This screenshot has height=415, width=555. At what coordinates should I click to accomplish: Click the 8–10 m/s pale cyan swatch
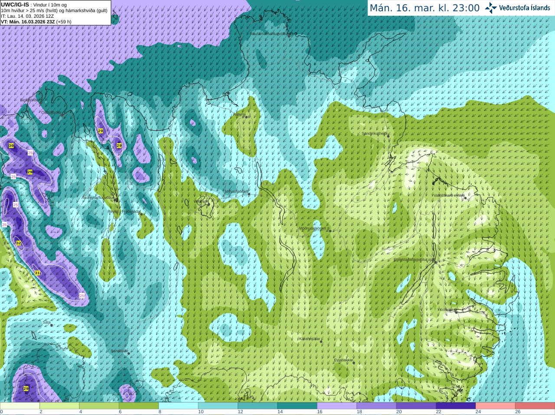pos(178,406)
